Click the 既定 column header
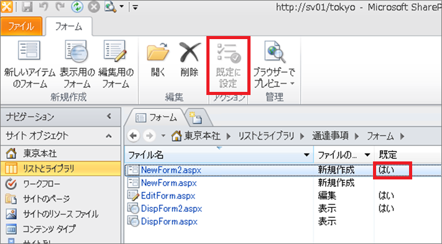442x244 pixels. (388, 155)
